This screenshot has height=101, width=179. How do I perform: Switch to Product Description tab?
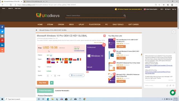(45, 91)
